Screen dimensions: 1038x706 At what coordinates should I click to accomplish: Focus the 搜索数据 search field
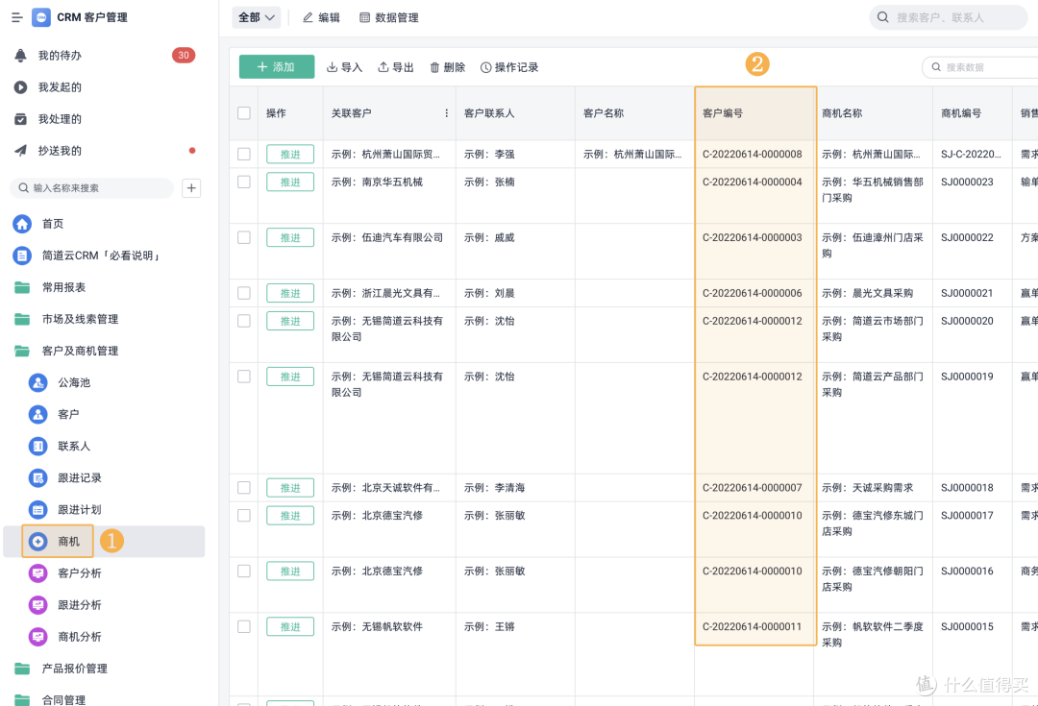click(979, 67)
